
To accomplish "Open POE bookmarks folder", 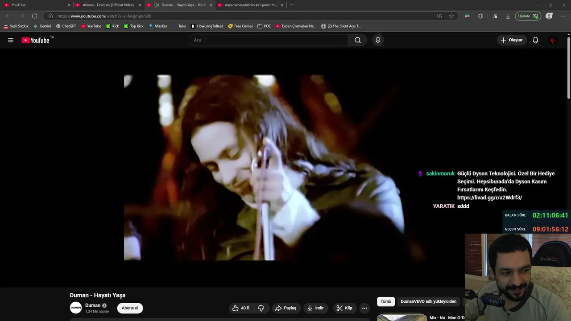I will pos(264,26).
